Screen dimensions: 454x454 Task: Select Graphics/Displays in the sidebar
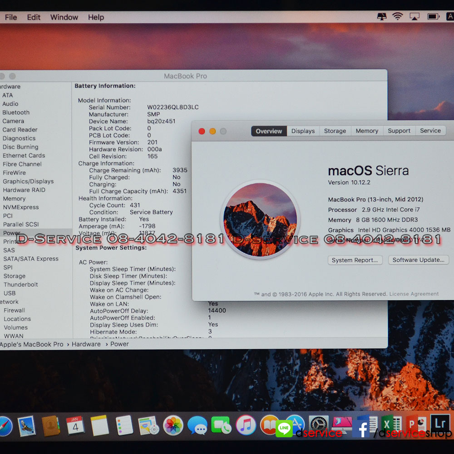(28, 181)
